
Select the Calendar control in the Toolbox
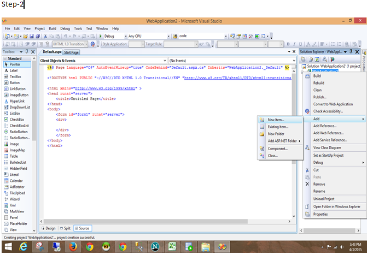point(16,180)
